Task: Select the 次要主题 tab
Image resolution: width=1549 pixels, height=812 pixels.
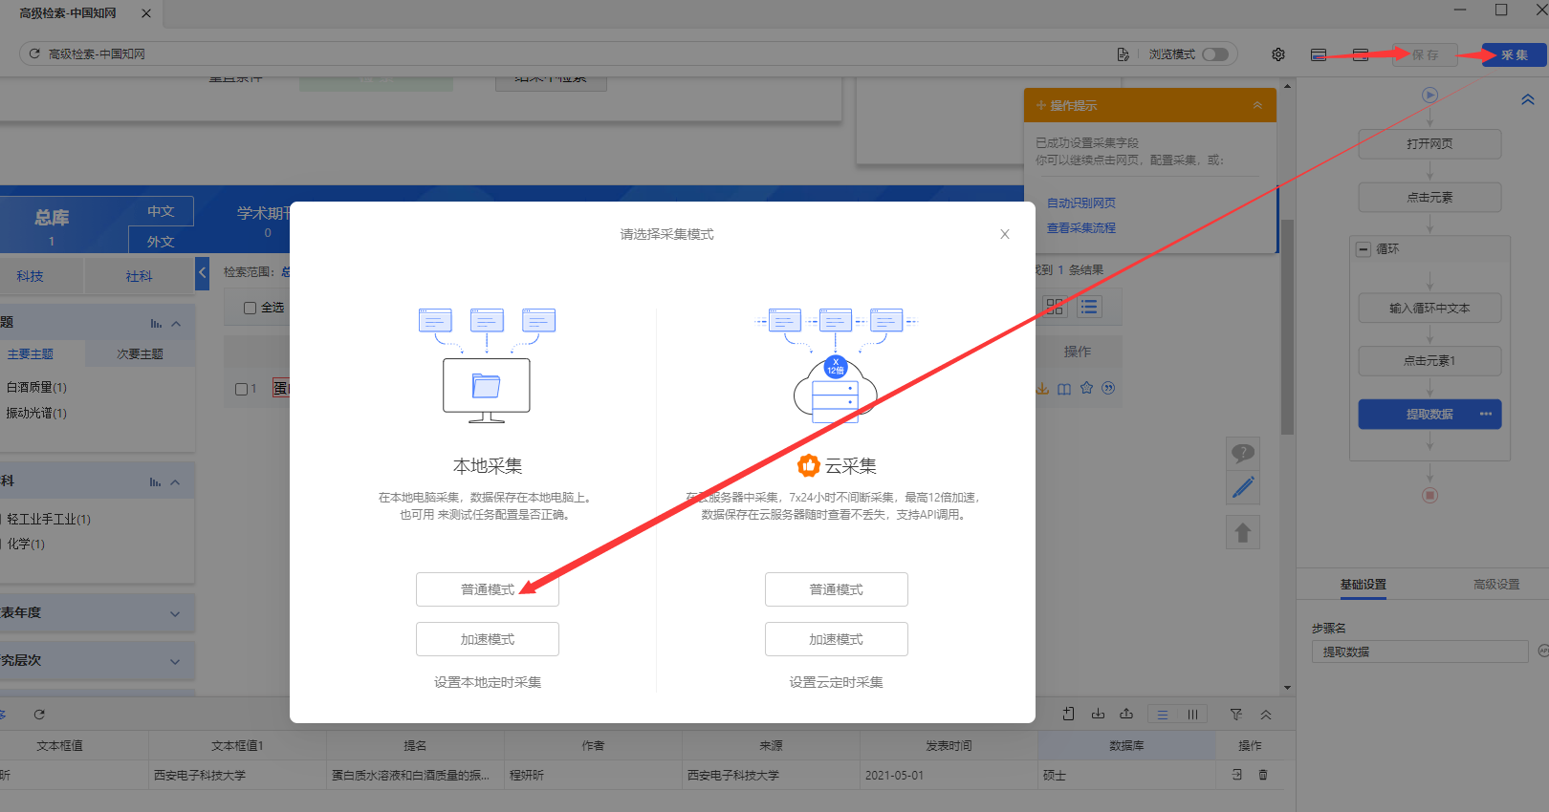Action: (x=141, y=354)
